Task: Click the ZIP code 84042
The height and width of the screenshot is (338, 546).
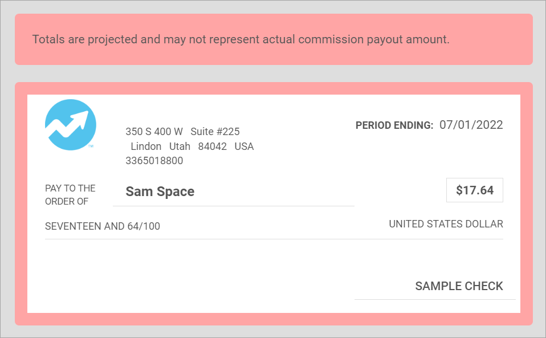Action: tap(212, 146)
